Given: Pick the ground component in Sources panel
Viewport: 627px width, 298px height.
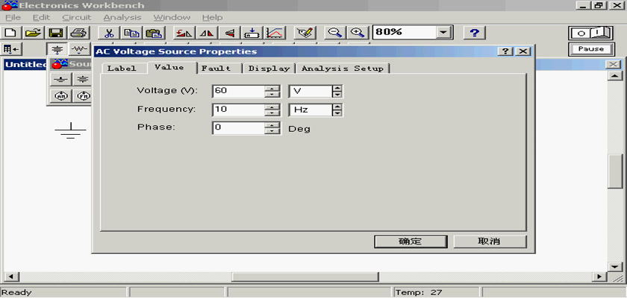Looking at the screenshot, I should [x=60, y=79].
